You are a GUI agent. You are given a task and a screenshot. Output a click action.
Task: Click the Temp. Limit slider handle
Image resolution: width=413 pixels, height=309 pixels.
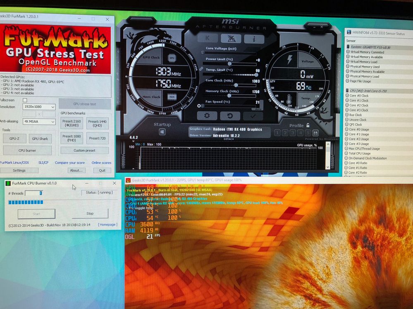coord(256,75)
